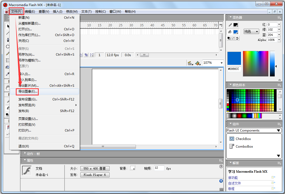The width and height of the screenshot is (285, 194).
Task: Choose Exit from the File menu
Action: tap(45, 146)
